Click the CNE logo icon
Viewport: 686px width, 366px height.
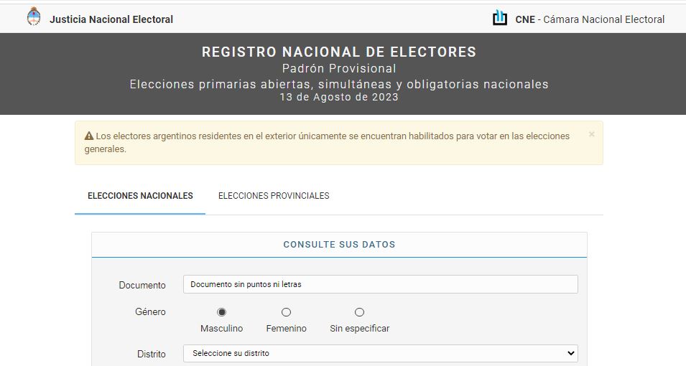click(500, 18)
